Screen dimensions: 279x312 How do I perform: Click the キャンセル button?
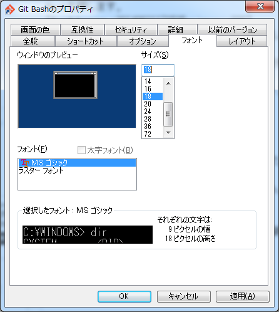point(183,296)
